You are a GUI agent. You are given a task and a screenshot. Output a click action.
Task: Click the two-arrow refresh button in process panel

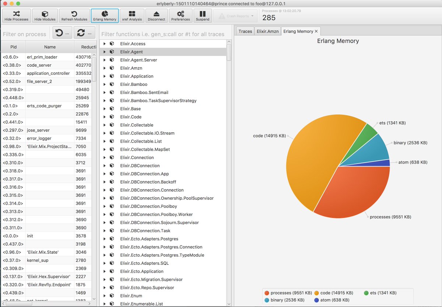85,33
